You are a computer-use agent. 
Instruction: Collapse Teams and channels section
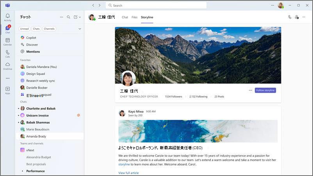coord(32,144)
